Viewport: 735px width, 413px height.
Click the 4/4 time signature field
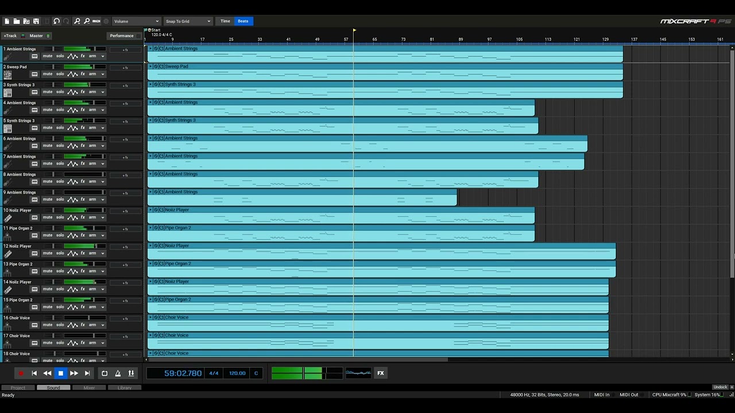coord(214,373)
